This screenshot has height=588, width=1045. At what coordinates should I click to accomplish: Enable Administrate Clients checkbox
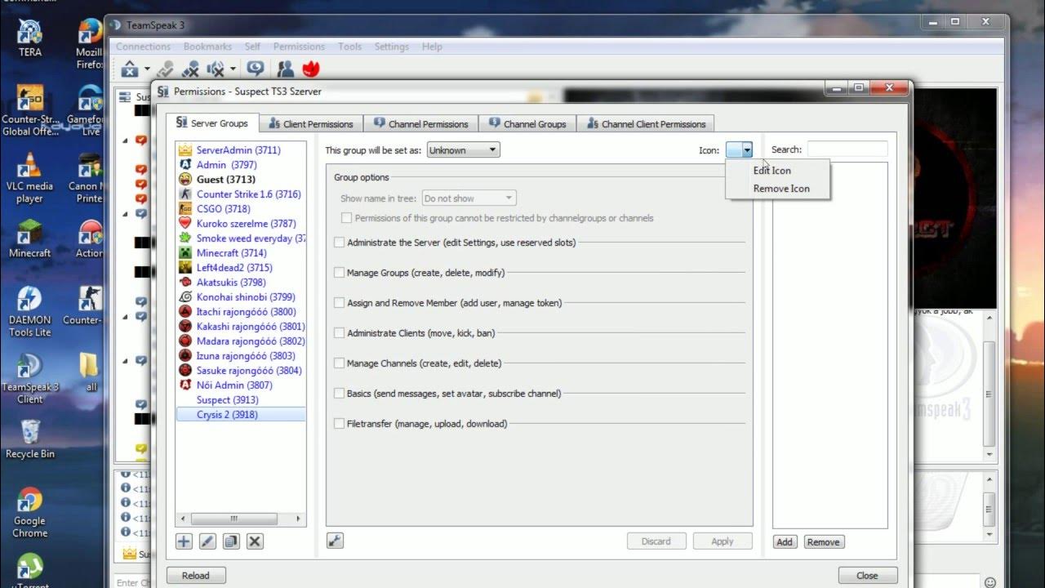pyautogui.click(x=340, y=333)
